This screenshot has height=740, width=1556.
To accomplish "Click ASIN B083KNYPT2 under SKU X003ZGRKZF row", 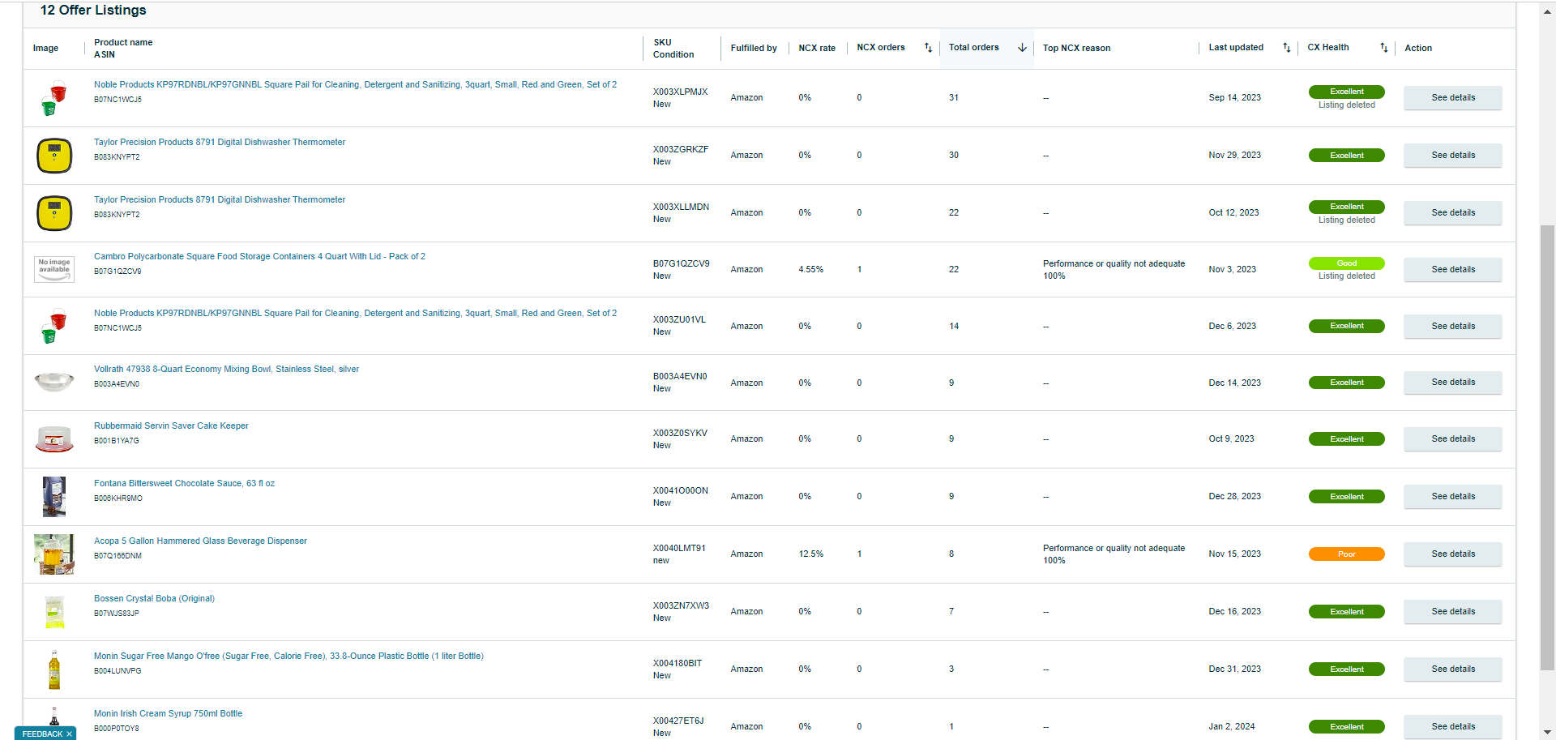I will 117,157.
